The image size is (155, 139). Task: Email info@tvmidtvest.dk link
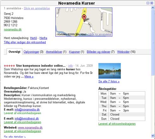click(27, 118)
